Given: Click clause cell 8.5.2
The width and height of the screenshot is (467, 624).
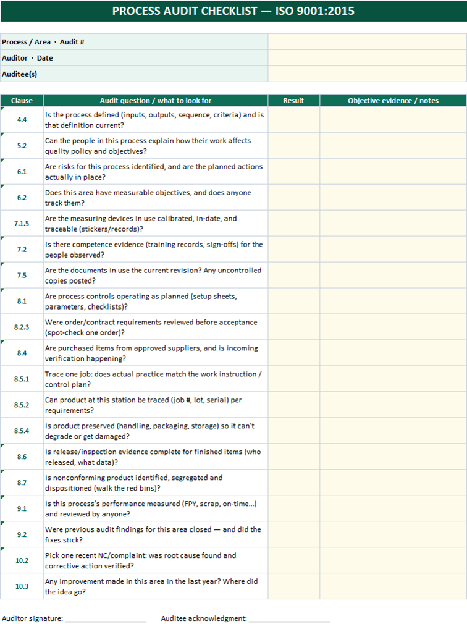Looking at the screenshot, I should point(22,404).
